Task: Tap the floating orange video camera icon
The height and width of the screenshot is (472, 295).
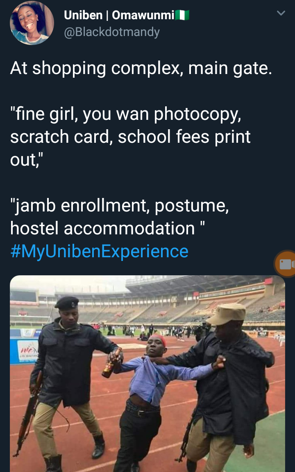Action: click(285, 264)
